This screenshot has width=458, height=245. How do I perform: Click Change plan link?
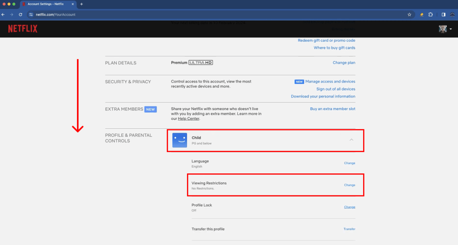[344, 63]
